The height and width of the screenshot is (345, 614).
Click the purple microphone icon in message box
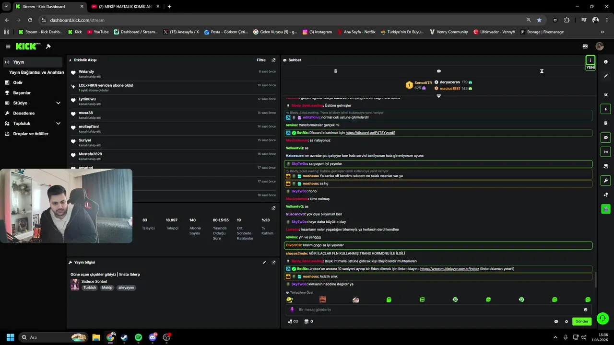(292, 310)
